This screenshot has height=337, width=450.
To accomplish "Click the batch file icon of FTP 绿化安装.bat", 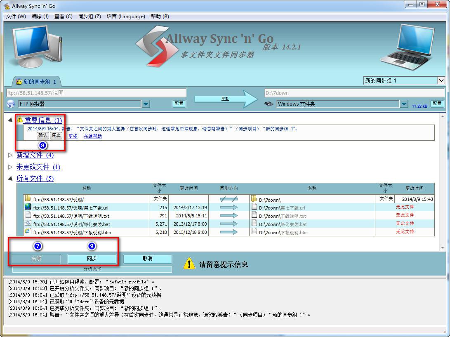I will click(28, 223).
